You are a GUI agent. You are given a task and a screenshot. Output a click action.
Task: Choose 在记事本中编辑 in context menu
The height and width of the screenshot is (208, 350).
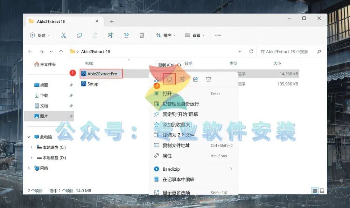pos(193,179)
